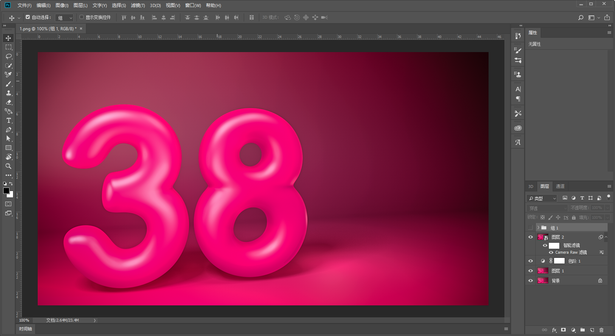
Task: Select the Rectangular Marquee tool
Action: [x=8, y=47]
